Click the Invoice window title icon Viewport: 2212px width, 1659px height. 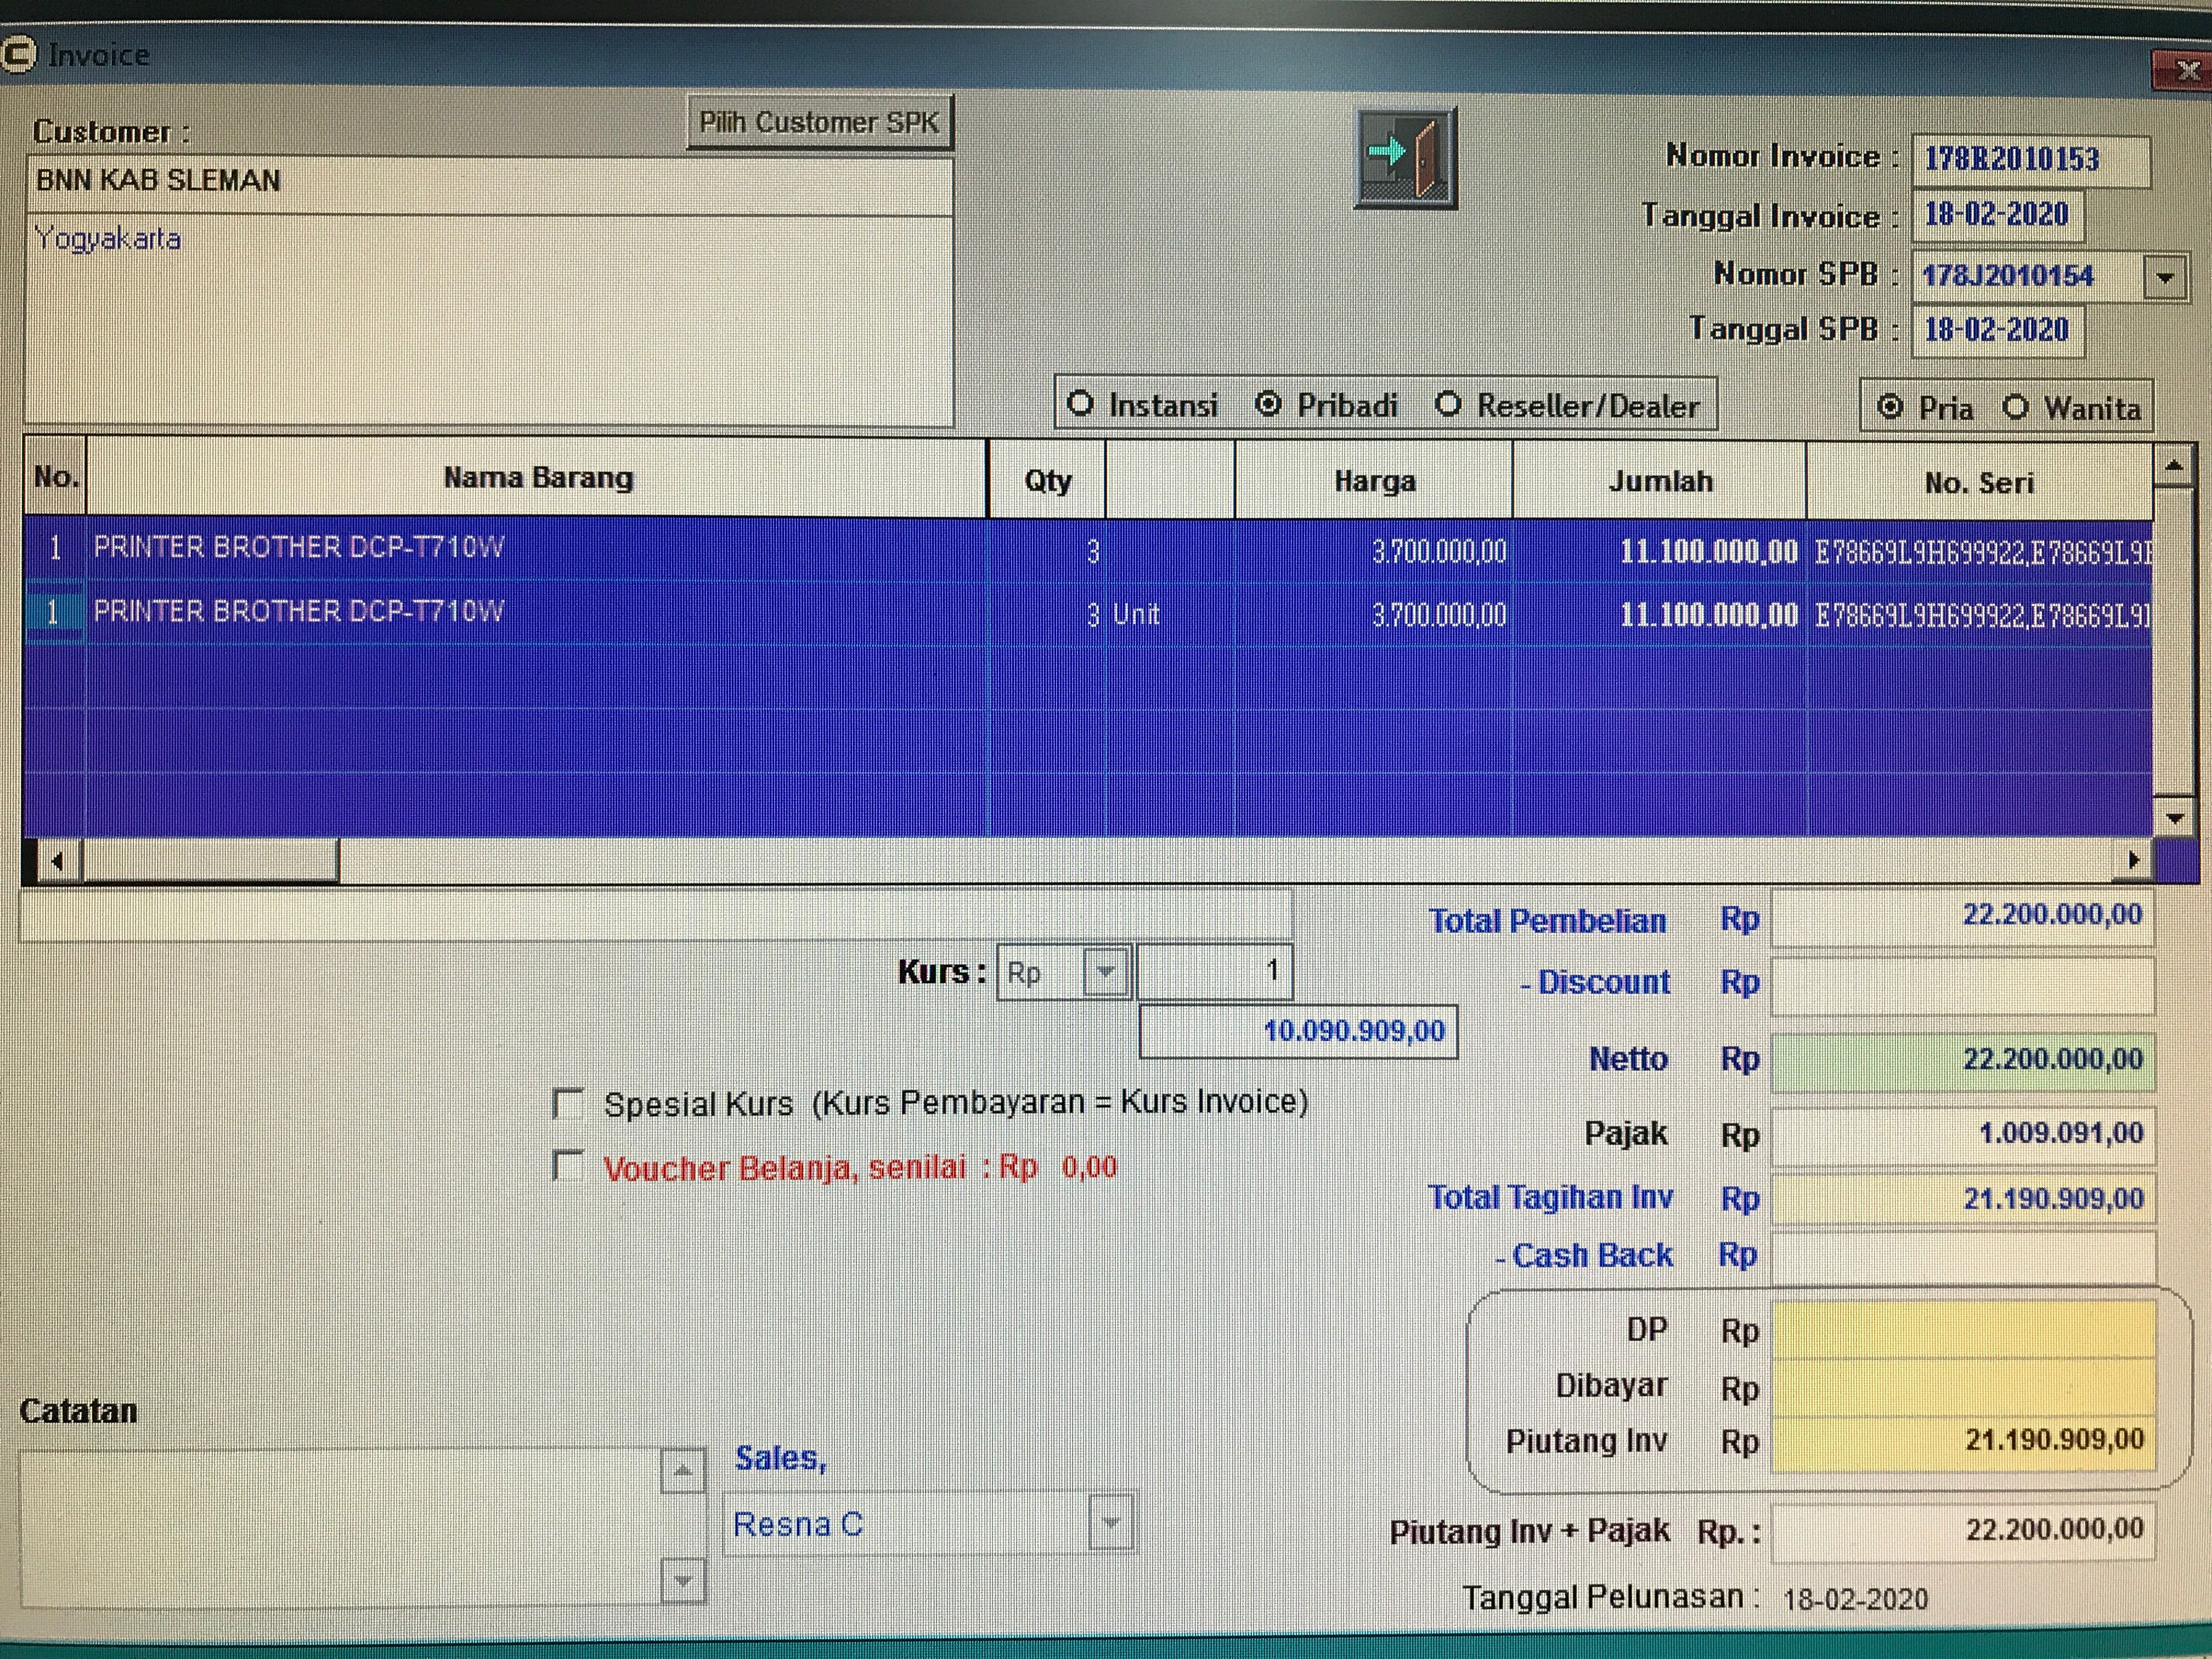tap(18, 55)
